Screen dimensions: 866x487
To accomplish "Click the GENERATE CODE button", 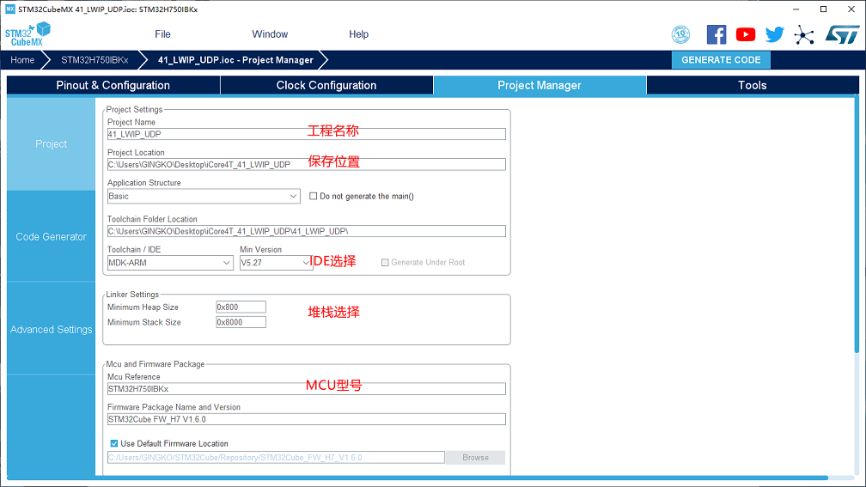I will point(721,60).
